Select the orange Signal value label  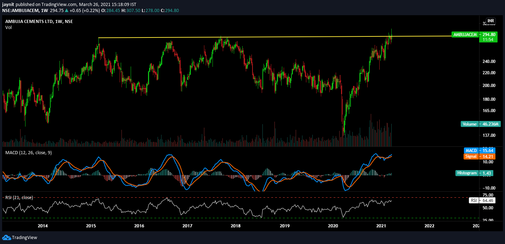[471, 156]
